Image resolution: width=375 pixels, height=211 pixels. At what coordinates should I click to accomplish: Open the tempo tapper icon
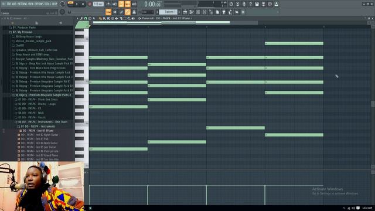[x=230, y=12]
